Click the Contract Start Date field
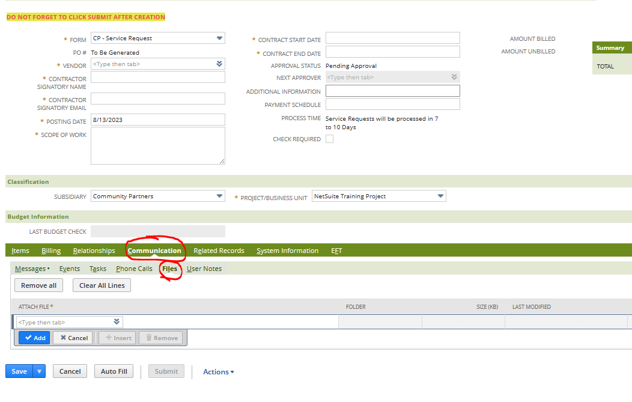The width and height of the screenshot is (632, 402). (x=392, y=38)
